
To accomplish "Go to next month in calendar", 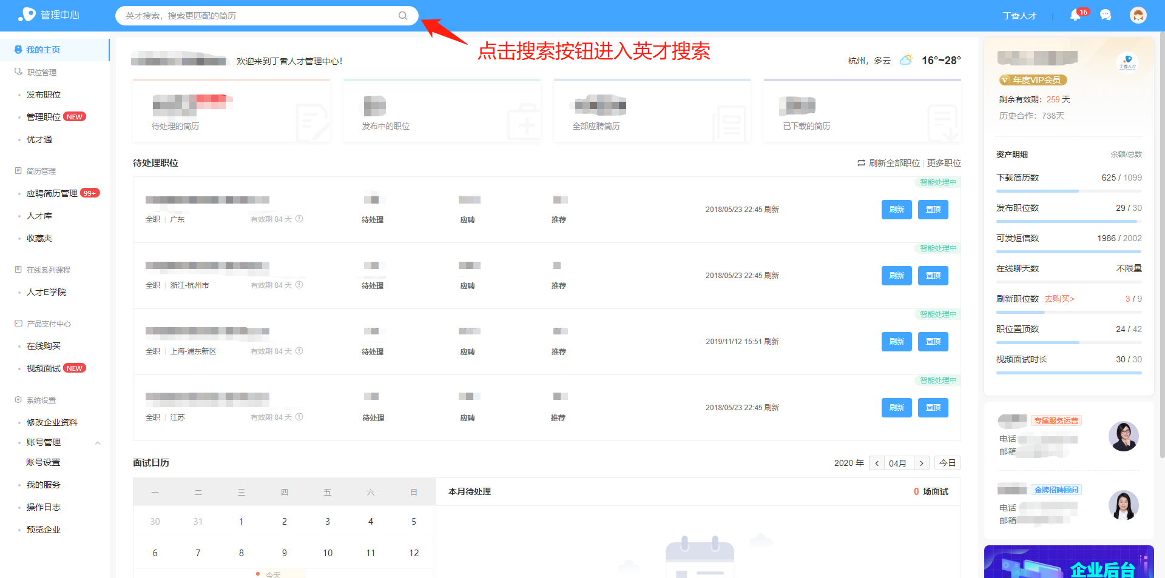I will (x=922, y=463).
